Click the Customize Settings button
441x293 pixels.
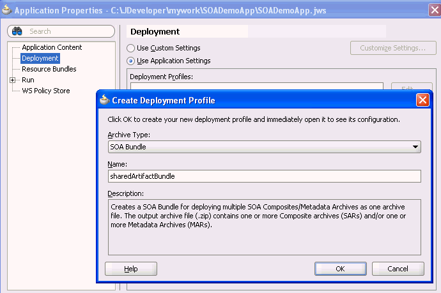(x=393, y=48)
